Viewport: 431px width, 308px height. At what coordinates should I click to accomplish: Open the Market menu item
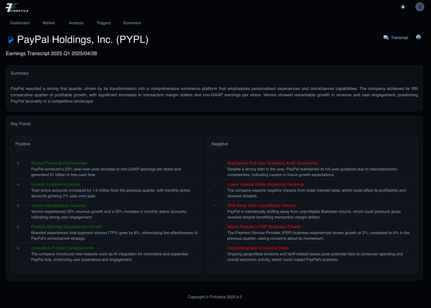pyautogui.click(x=49, y=23)
